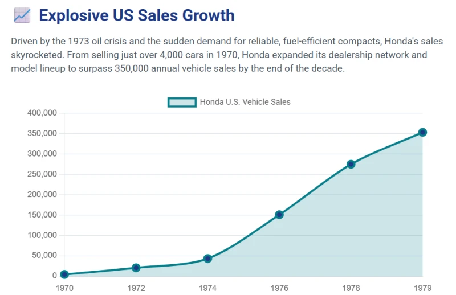
Task: Click the 1979 x-axis label
Action: click(422, 288)
